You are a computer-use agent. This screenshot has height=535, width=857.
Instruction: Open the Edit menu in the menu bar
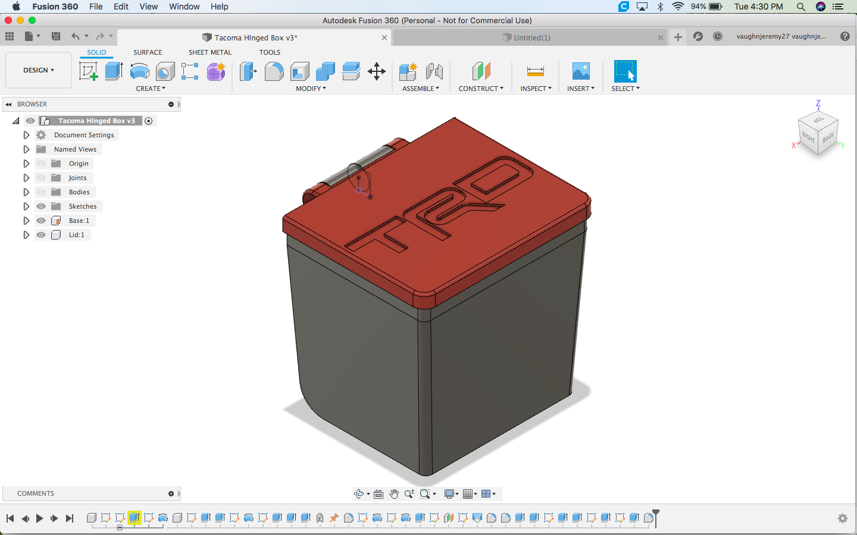(121, 7)
